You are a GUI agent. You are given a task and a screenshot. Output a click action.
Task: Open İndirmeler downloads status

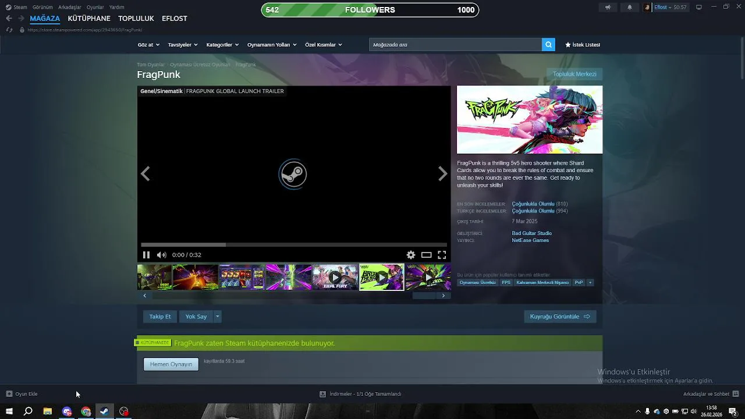click(x=360, y=394)
